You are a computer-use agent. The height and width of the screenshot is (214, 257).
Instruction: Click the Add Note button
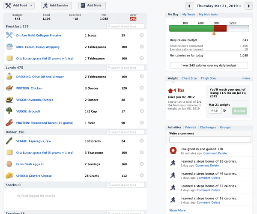point(92,6)
